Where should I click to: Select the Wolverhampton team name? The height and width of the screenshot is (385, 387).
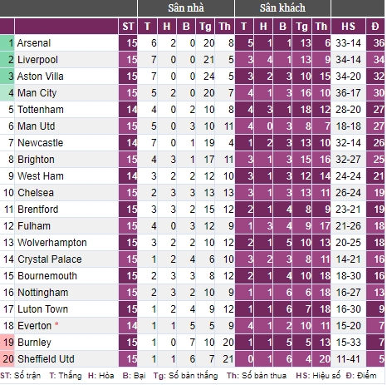coord(52,243)
